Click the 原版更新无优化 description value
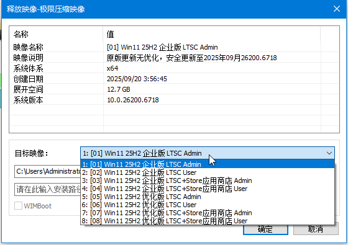 pos(192,58)
